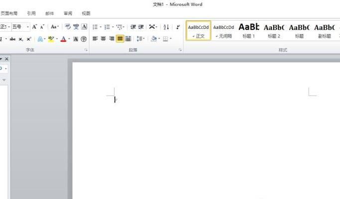Click the Grow Font button
Viewport: 340px width, 199px height.
(x=35, y=27)
